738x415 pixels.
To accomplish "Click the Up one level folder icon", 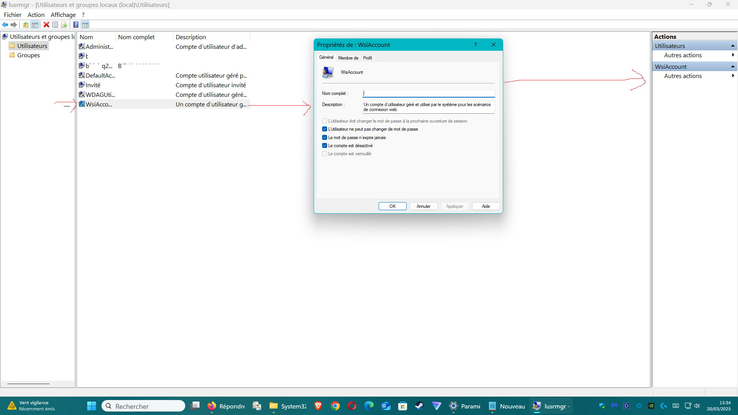I will click(x=26, y=25).
